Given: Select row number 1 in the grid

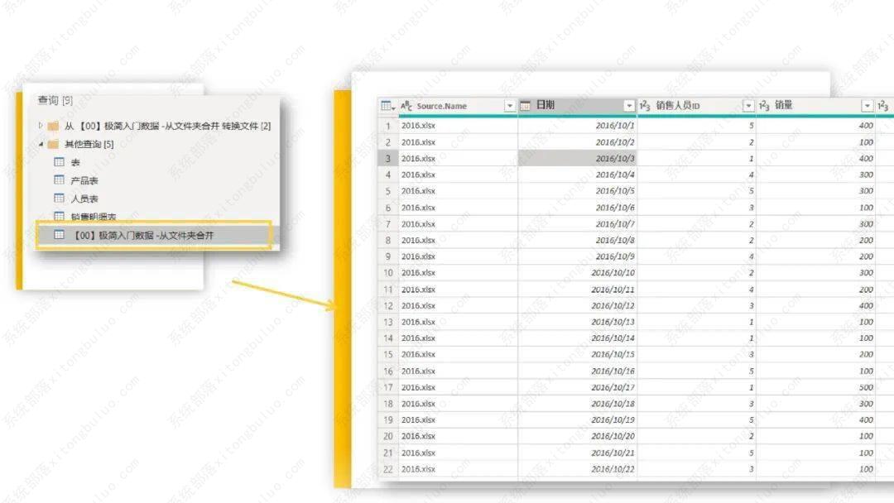Looking at the screenshot, I should 387,125.
